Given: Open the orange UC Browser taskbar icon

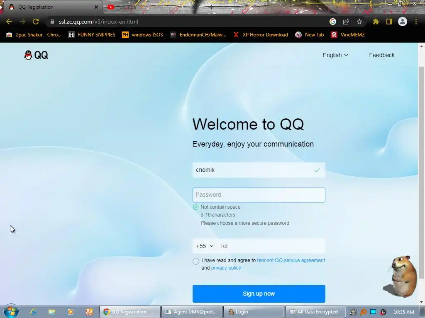Looking at the screenshot, I should point(89,312).
